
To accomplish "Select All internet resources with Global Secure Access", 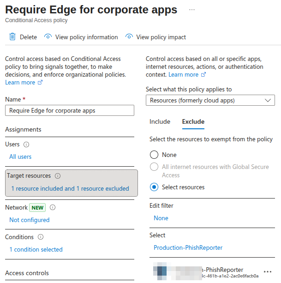I will (154, 167).
